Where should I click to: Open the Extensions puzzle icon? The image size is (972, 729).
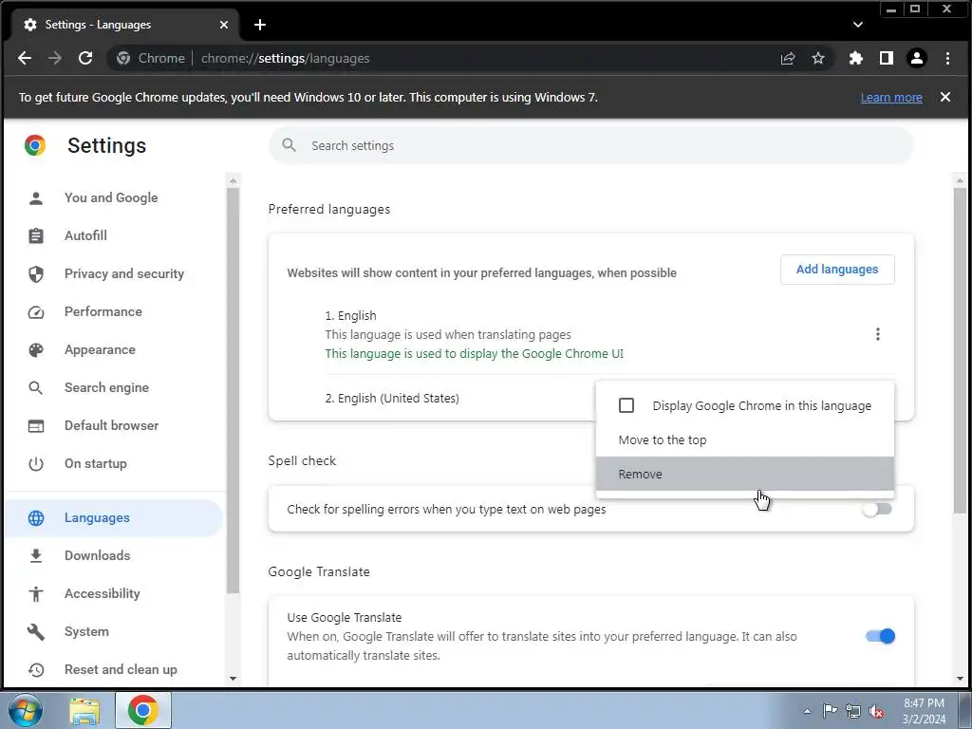[856, 58]
